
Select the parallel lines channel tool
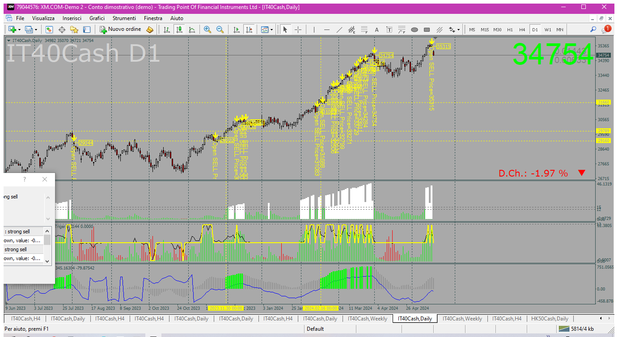[x=439, y=29]
